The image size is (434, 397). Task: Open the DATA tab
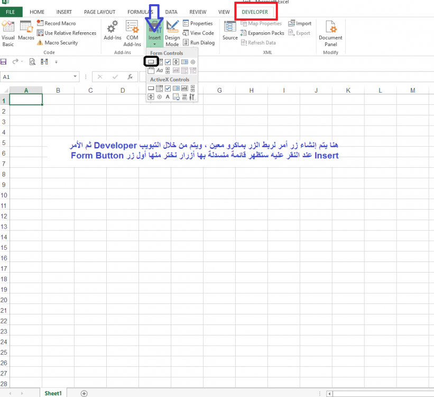coord(171,12)
